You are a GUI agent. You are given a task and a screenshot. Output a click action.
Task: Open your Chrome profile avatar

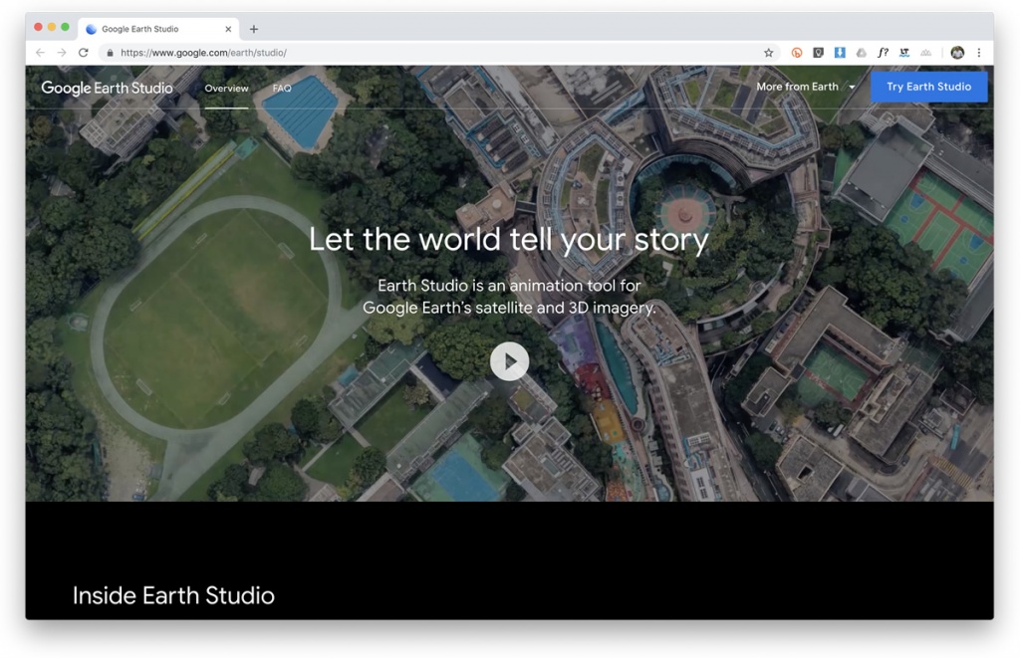click(x=957, y=52)
